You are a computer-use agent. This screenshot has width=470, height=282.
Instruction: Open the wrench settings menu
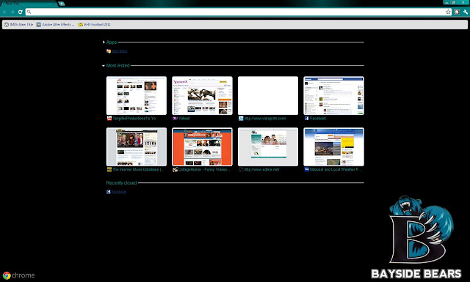pos(465,12)
